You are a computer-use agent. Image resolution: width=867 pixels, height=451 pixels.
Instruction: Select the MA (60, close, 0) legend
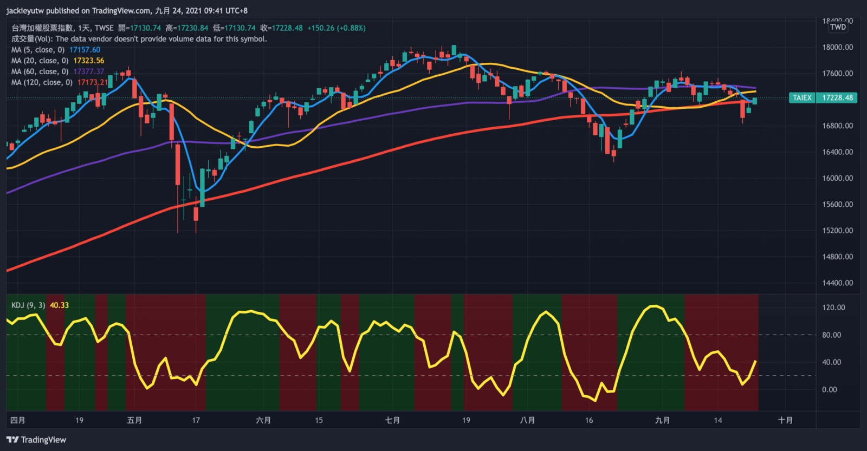click(x=40, y=71)
